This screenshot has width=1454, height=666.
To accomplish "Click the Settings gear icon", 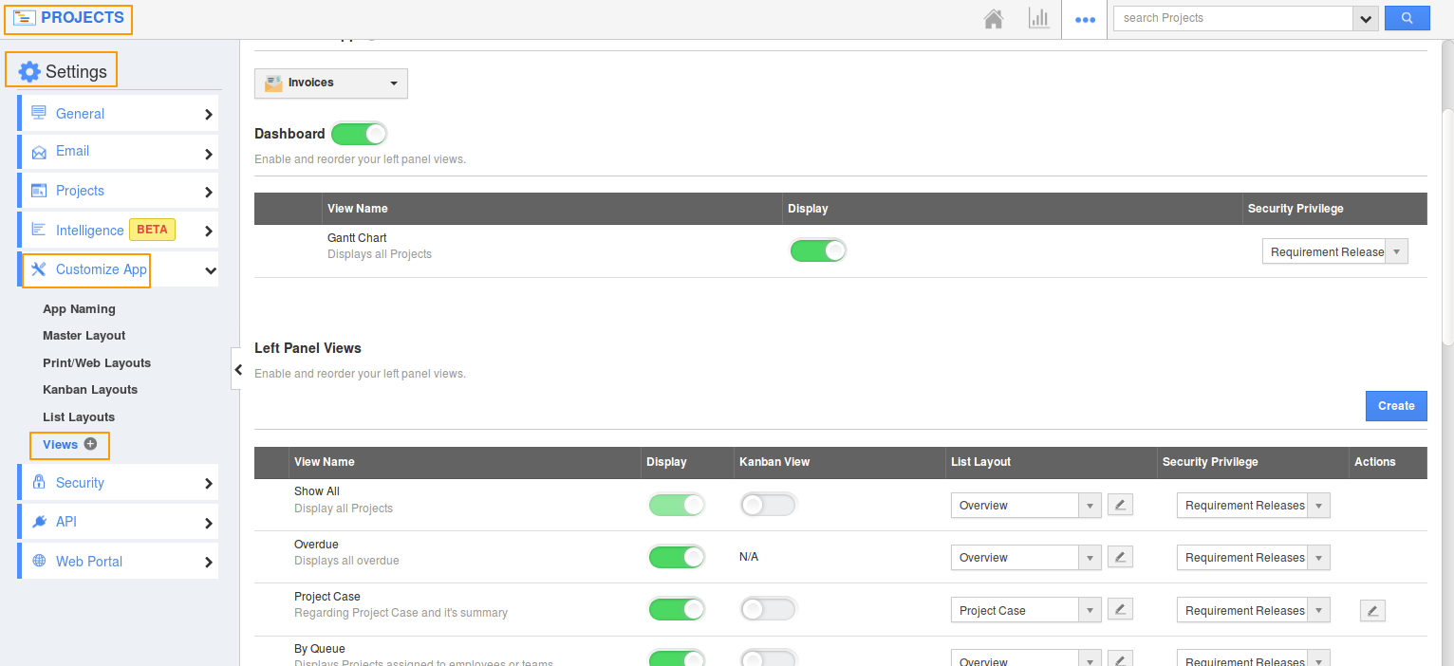I will [x=29, y=69].
